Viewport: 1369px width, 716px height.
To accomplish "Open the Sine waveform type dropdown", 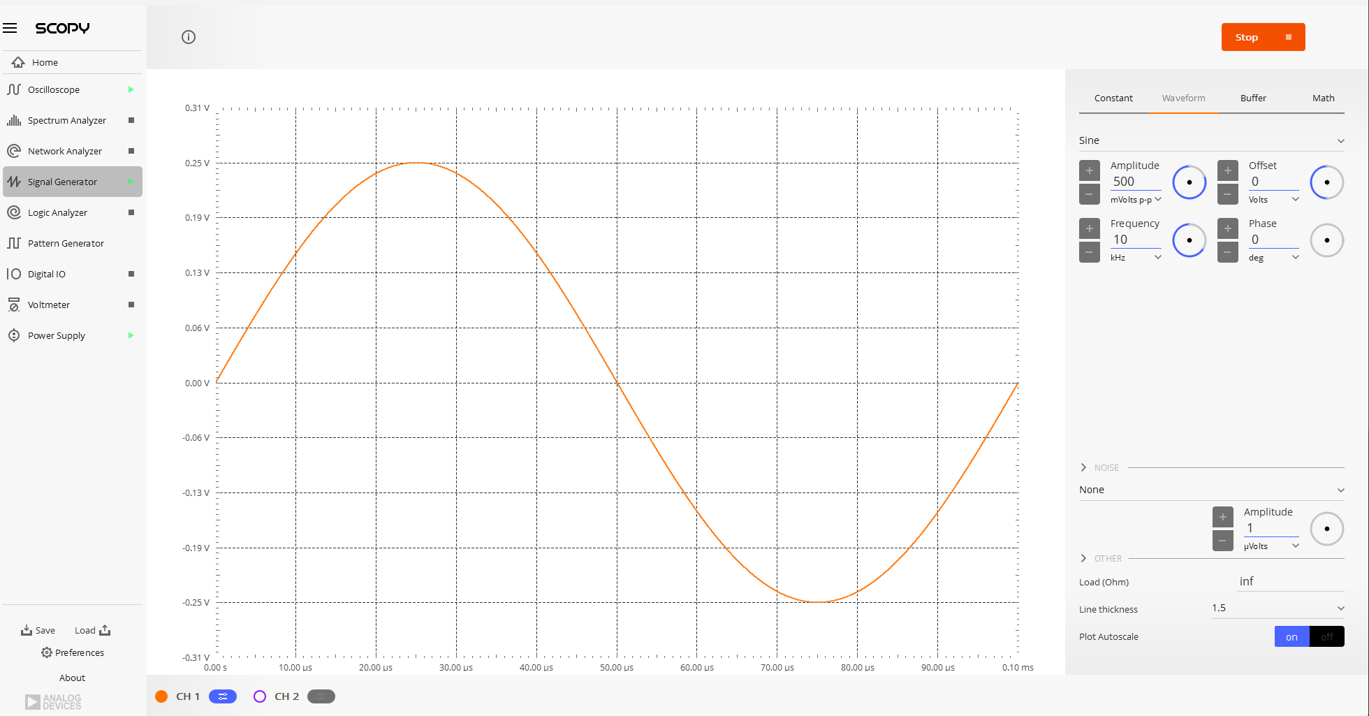I will (x=1211, y=140).
